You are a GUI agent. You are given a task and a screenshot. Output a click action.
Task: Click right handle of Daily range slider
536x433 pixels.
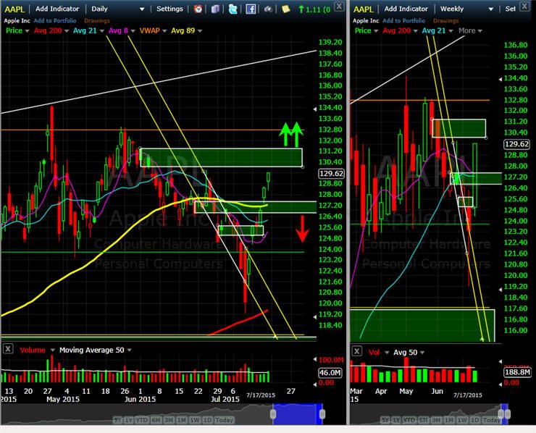(322, 414)
